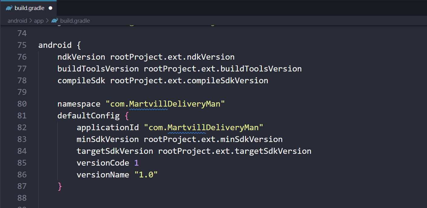The image size is (427, 208).
Task: Click the unsaved-changes dot on build.gradle tab
Action: (50, 8)
